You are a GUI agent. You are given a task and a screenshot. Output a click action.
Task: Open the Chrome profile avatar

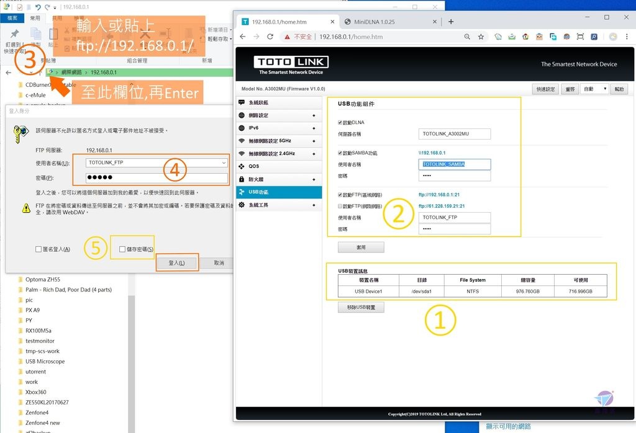[613, 37]
